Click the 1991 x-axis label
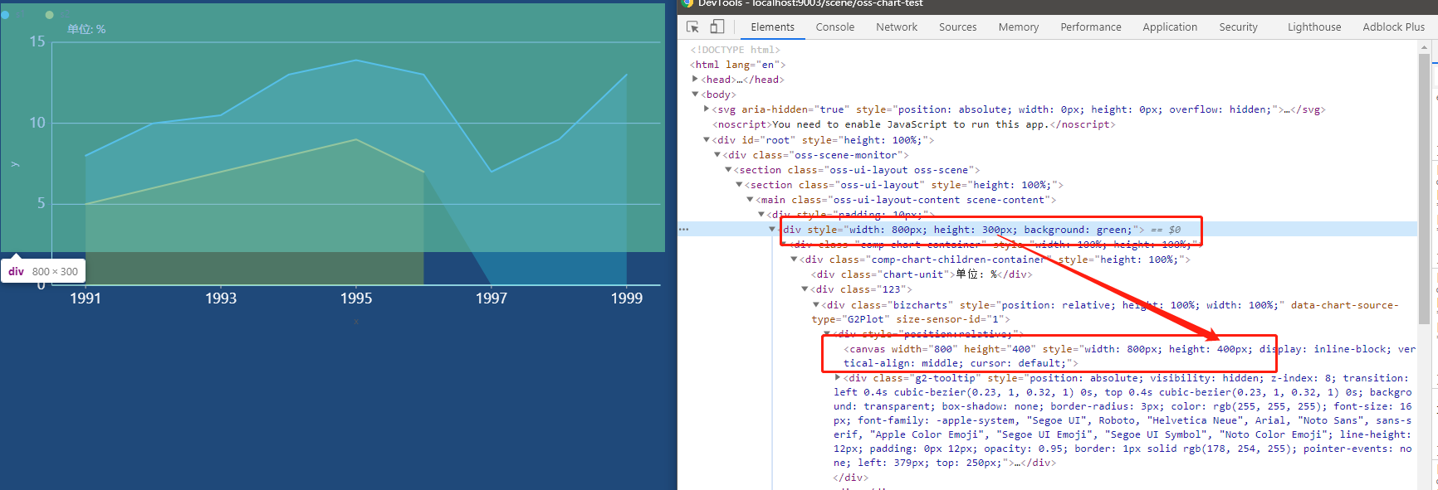This screenshot has width=1438, height=490. coord(86,298)
